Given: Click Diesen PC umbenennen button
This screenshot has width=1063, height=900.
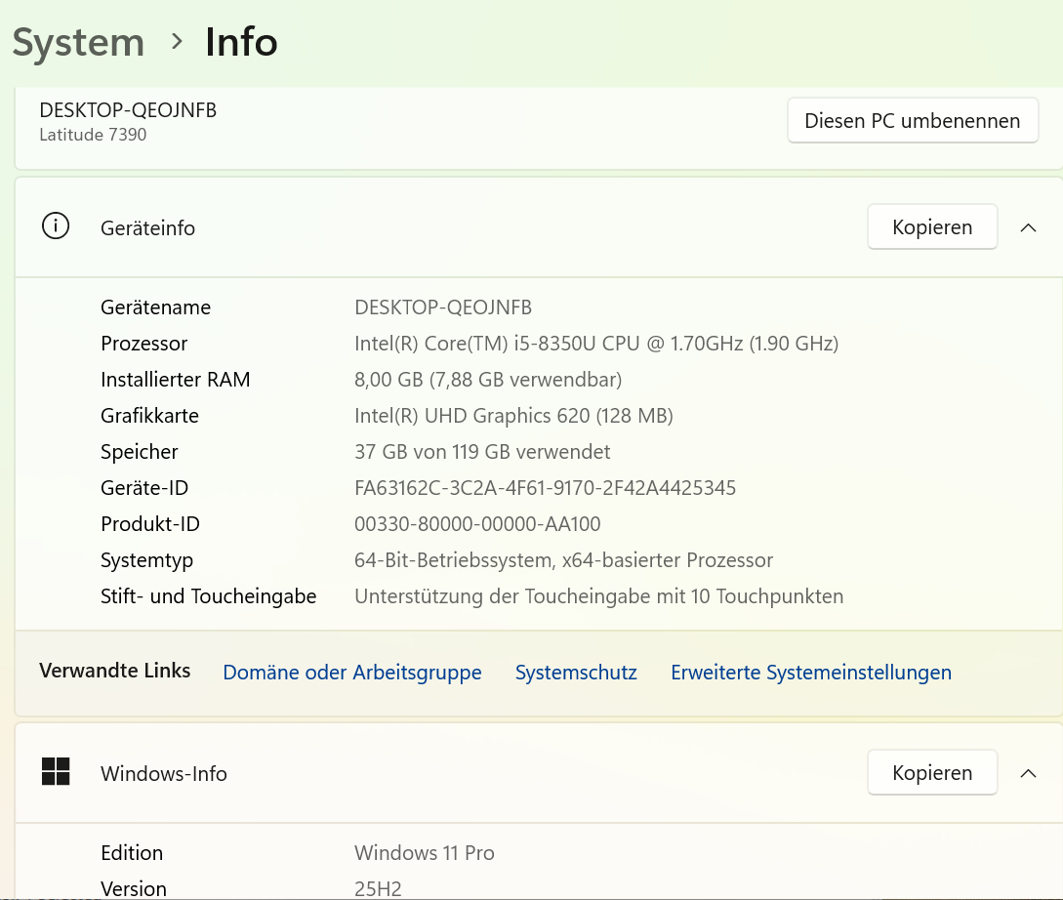Looking at the screenshot, I should pos(913,121).
